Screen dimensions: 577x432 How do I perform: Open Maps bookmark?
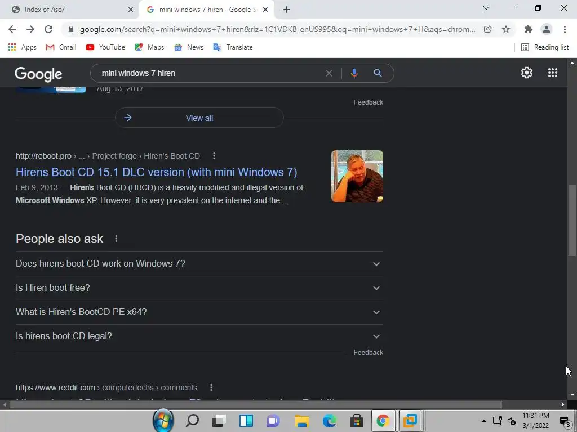coord(149,47)
